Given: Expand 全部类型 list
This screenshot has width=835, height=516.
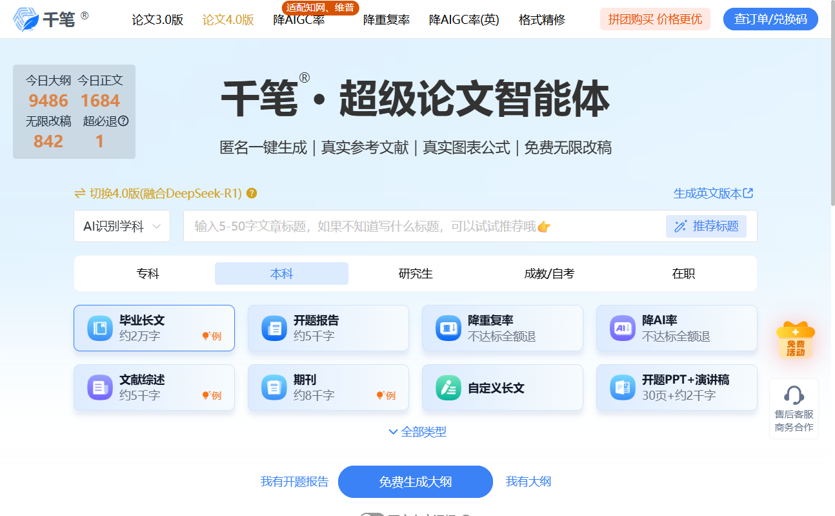Looking at the screenshot, I should pyautogui.click(x=417, y=432).
